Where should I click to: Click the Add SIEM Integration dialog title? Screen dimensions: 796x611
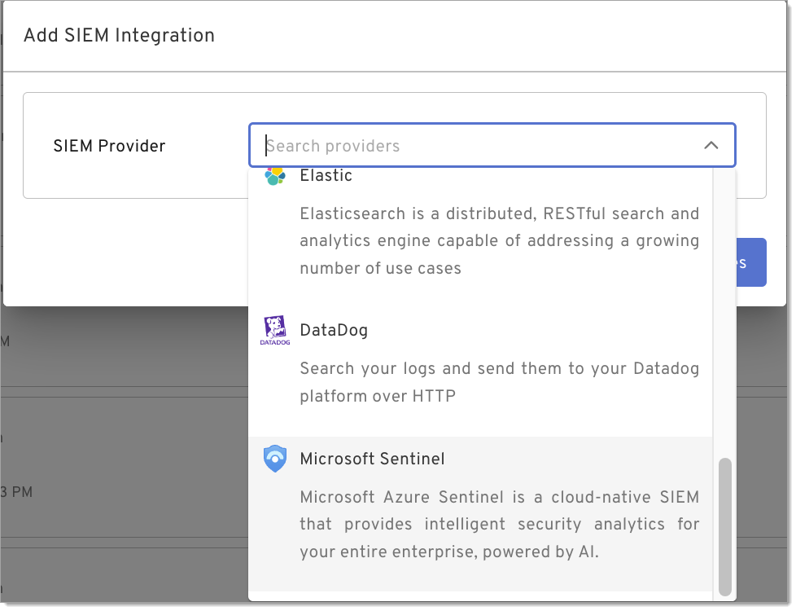coord(119,36)
